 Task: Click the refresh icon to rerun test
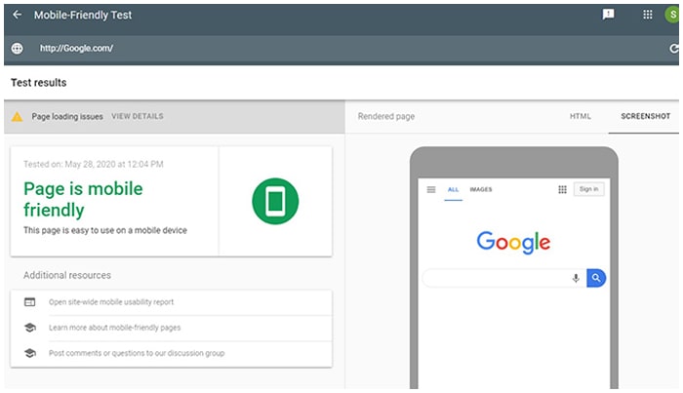(x=674, y=49)
